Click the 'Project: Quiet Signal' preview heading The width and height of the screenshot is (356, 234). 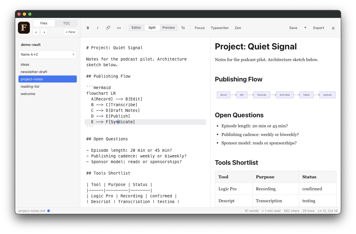point(256,46)
